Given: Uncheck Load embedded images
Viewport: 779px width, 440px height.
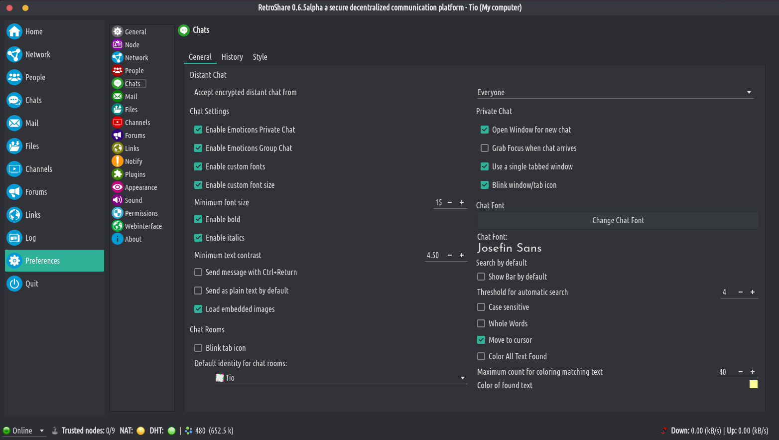Looking at the screenshot, I should tap(198, 309).
